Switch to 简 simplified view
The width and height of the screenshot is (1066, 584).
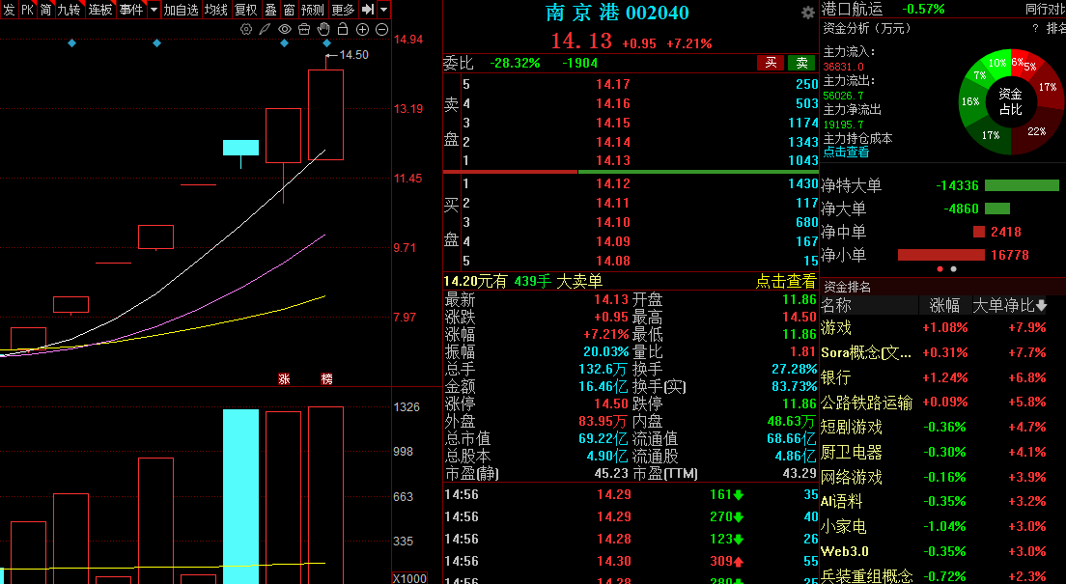(45, 10)
